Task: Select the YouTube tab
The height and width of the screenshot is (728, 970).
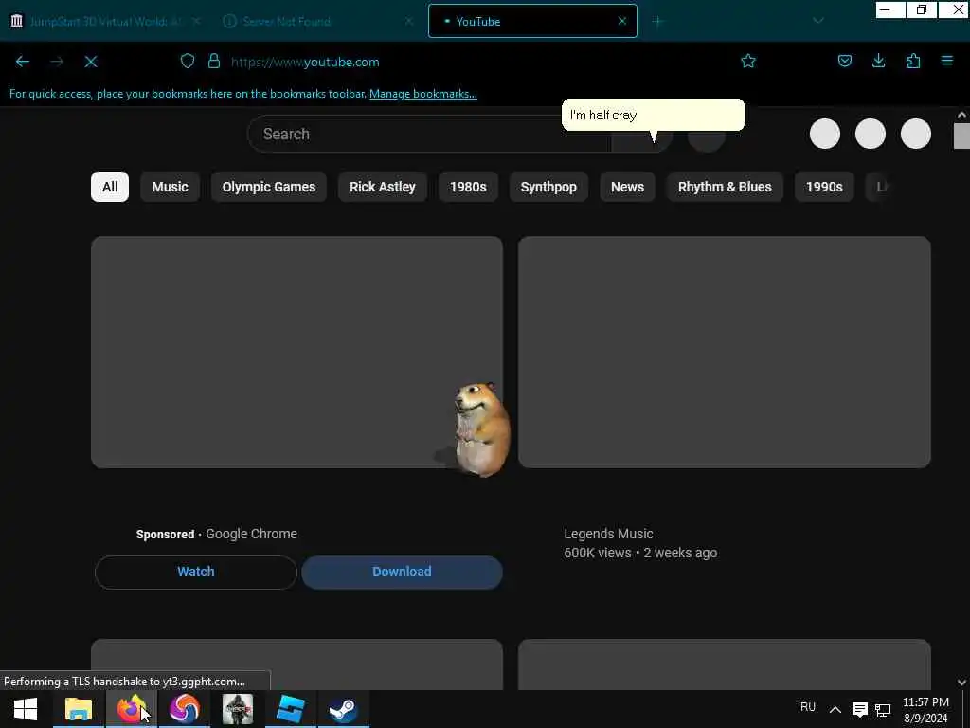Action: point(532,21)
